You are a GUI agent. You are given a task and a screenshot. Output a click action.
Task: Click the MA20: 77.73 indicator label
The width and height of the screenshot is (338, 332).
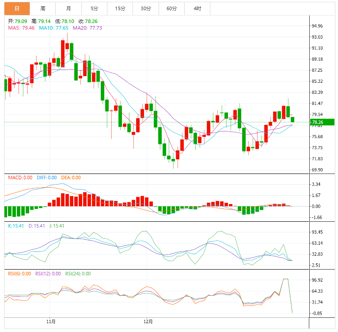(87, 28)
